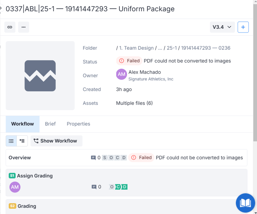Switch to grouped list view
The height and width of the screenshot is (214, 257).
(22, 141)
